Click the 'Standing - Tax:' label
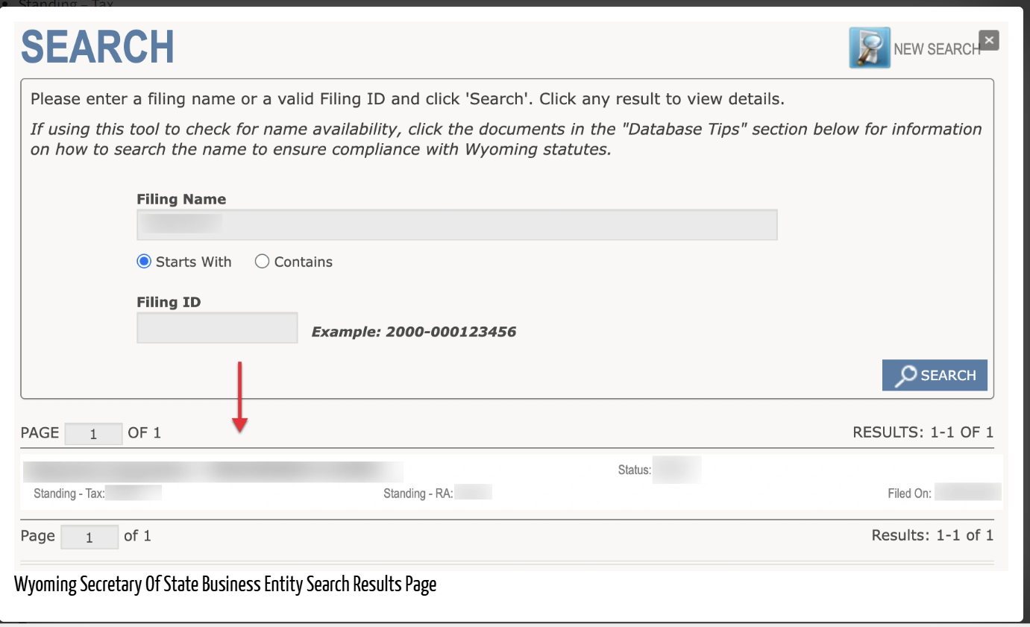1030x627 pixels. click(69, 494)
